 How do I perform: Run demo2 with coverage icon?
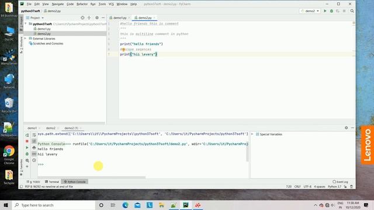coord(338,11)
